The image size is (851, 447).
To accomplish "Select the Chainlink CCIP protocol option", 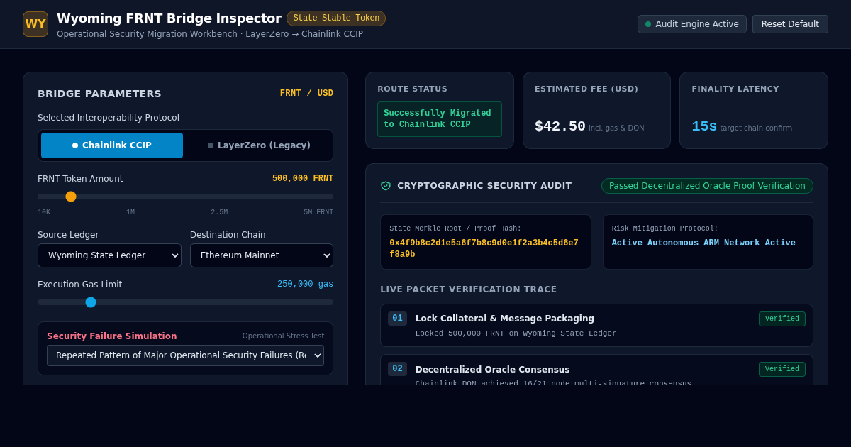I will pyautogui.click(x=112, y=145).
